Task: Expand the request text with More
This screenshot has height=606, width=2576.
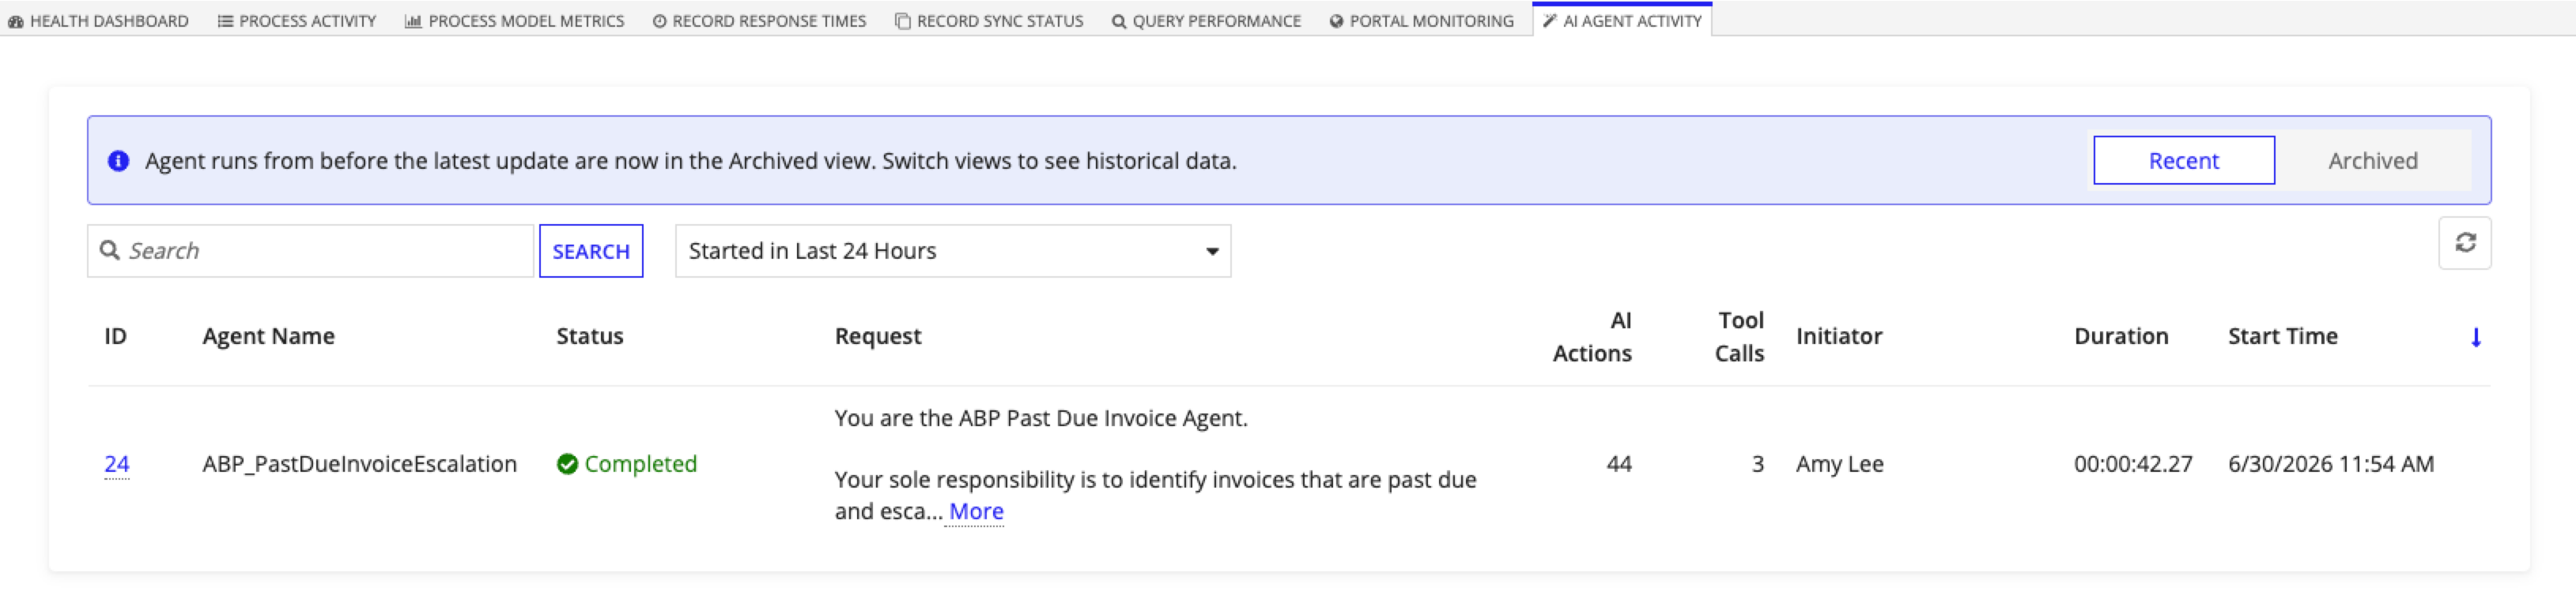Action: point(976,511)
